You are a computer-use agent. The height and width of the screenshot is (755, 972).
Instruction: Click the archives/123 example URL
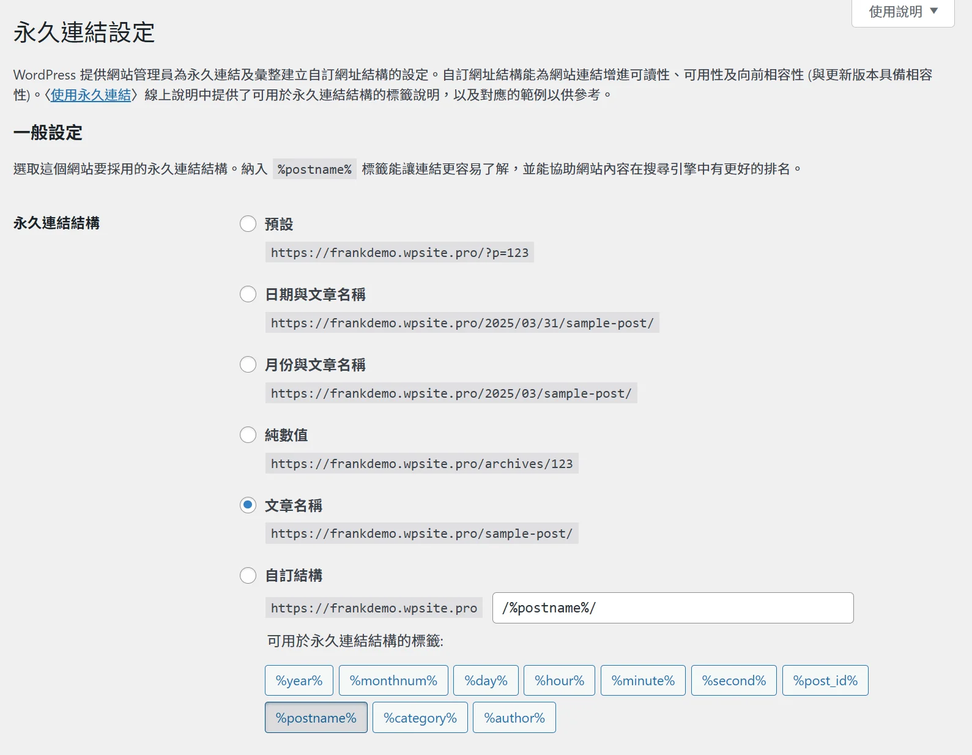click(x=421, y=464)
